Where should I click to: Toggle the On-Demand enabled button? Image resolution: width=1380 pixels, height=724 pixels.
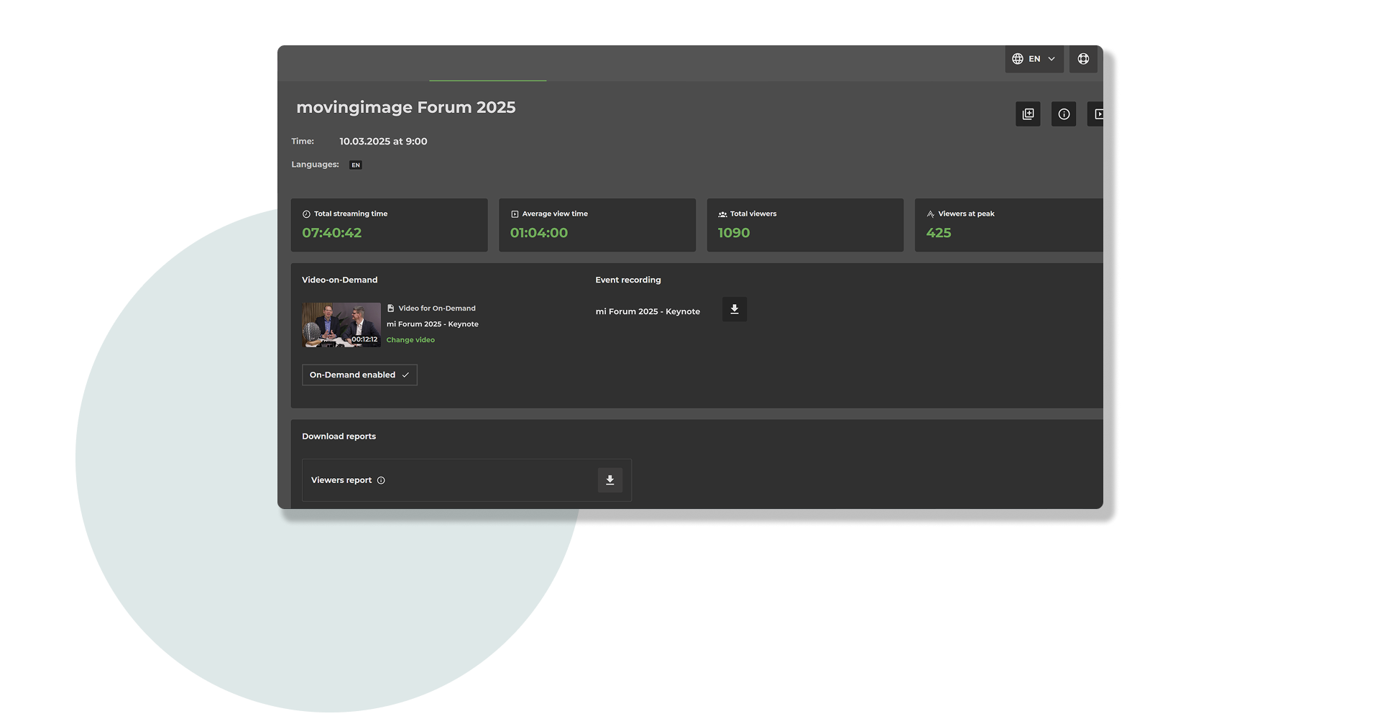[359, 375]
